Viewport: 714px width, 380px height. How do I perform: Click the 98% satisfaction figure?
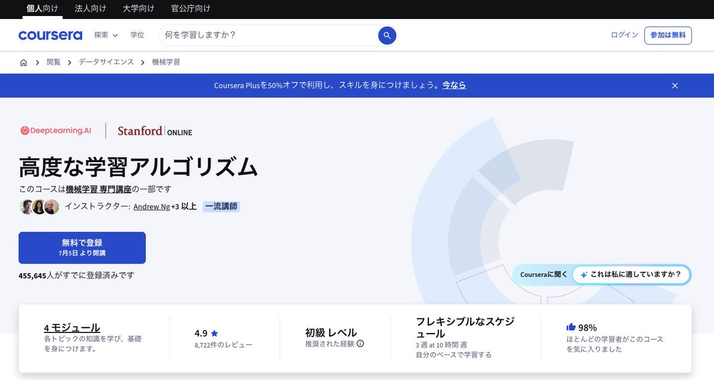coord(587,328)
